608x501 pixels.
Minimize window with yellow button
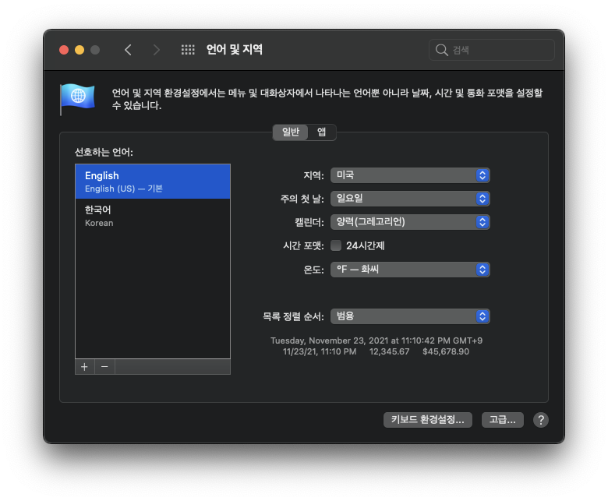click(80, 50)
